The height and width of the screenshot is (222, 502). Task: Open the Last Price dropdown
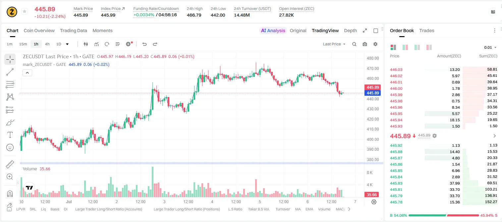[x=334, y=44]
